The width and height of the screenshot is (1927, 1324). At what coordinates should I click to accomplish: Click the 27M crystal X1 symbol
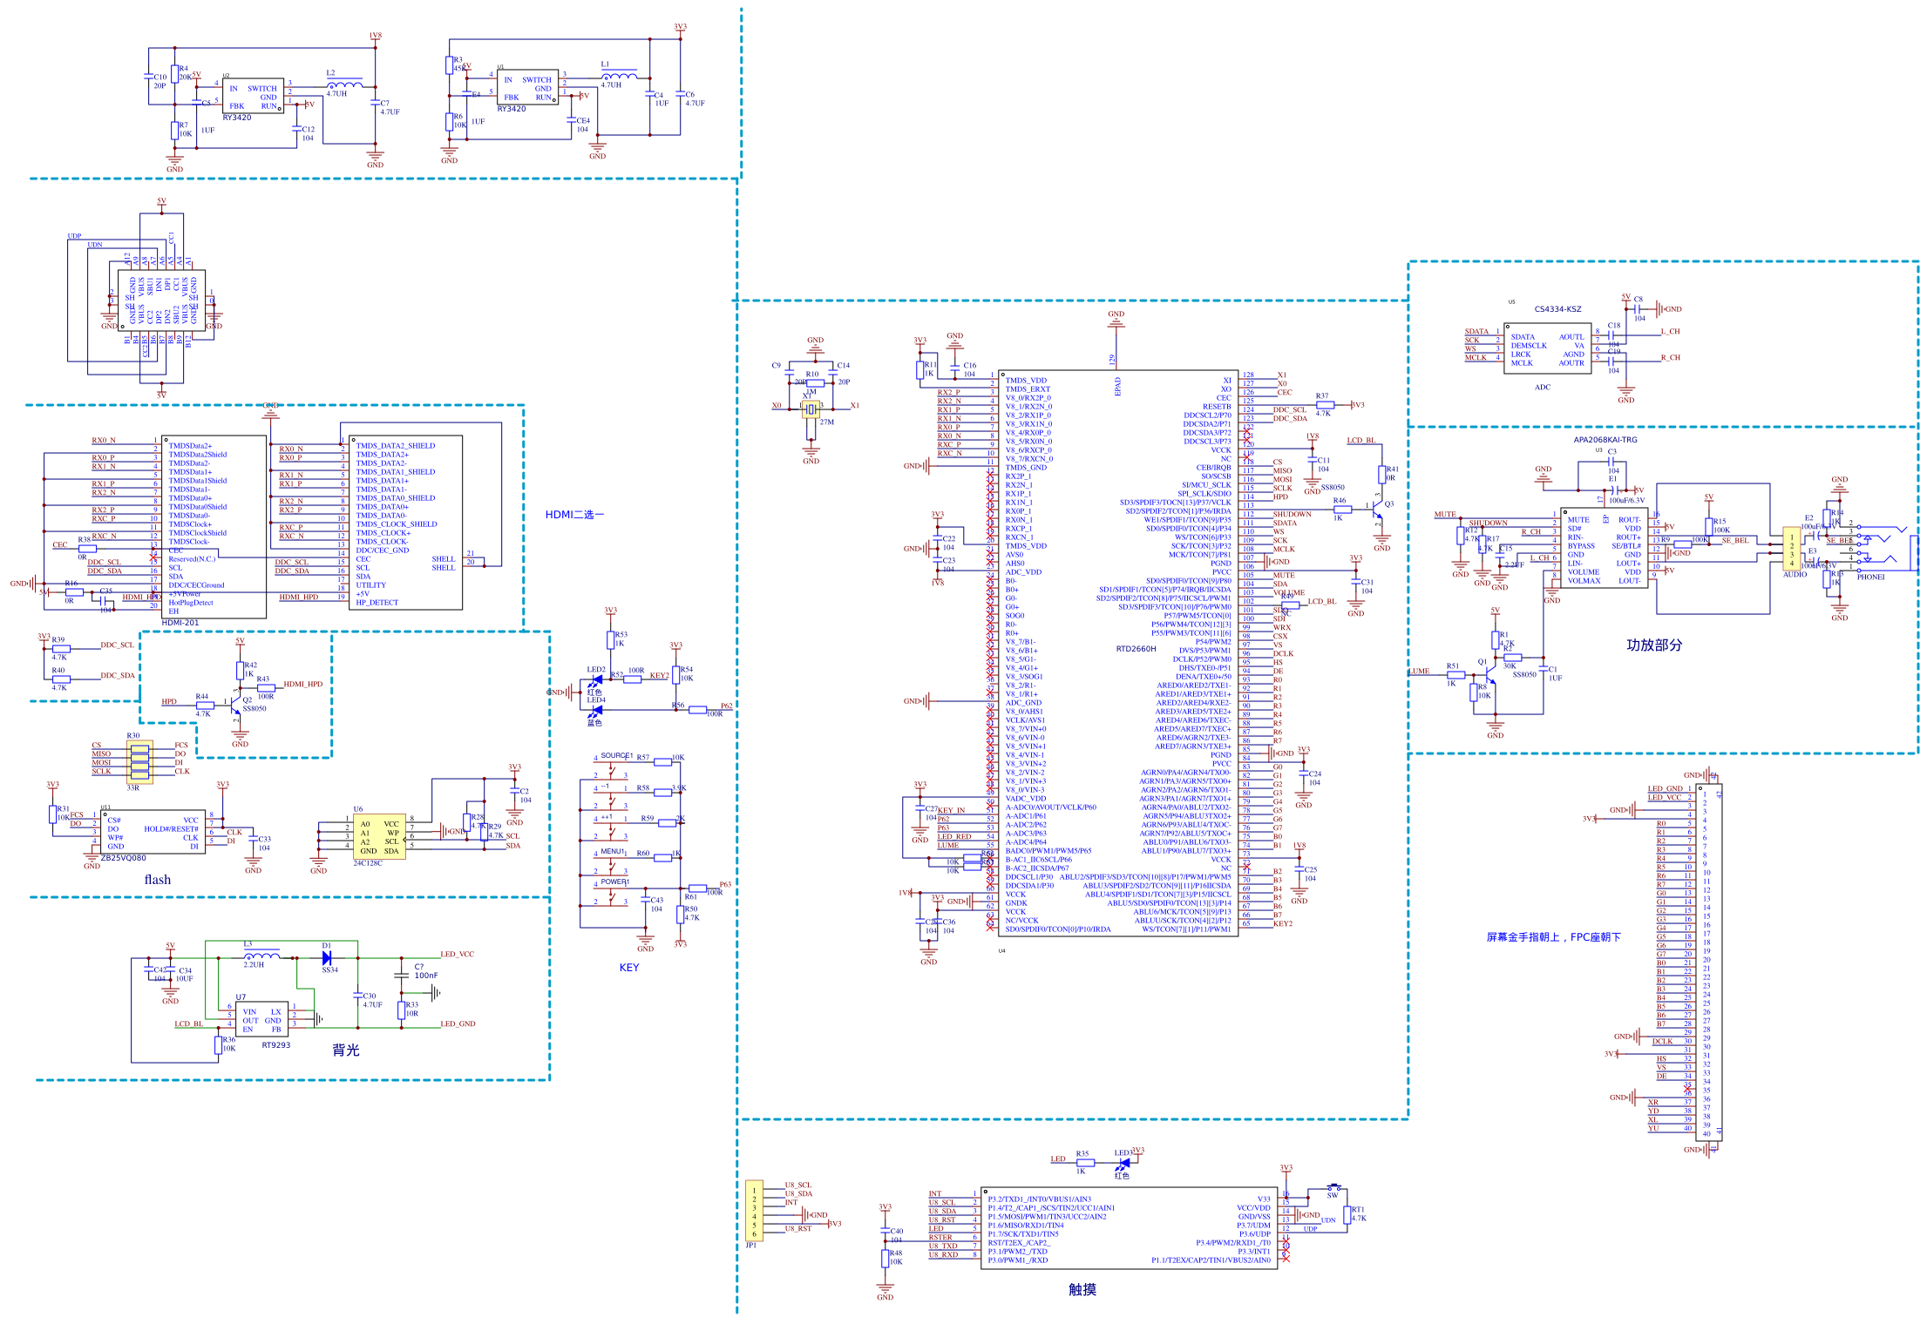[811, 409]
